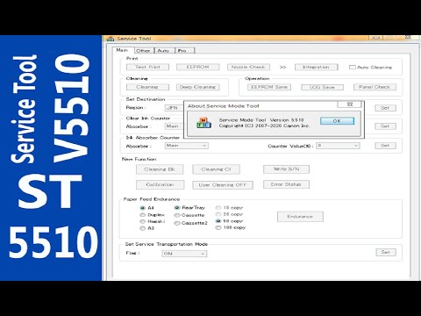The height and width of the screenshot is (316, 421).
Task: Select the Duplex radio button
Action: (x=143, y=215)
